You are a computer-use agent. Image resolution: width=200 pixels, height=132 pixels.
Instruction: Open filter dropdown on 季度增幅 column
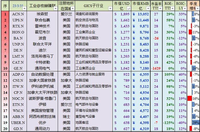(x=198, y=9)
